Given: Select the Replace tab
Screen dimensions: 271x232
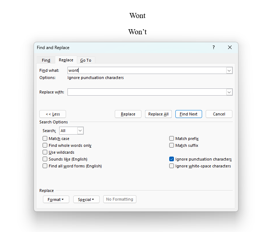Looking at the screenshot, I should [x=66, y=60].
